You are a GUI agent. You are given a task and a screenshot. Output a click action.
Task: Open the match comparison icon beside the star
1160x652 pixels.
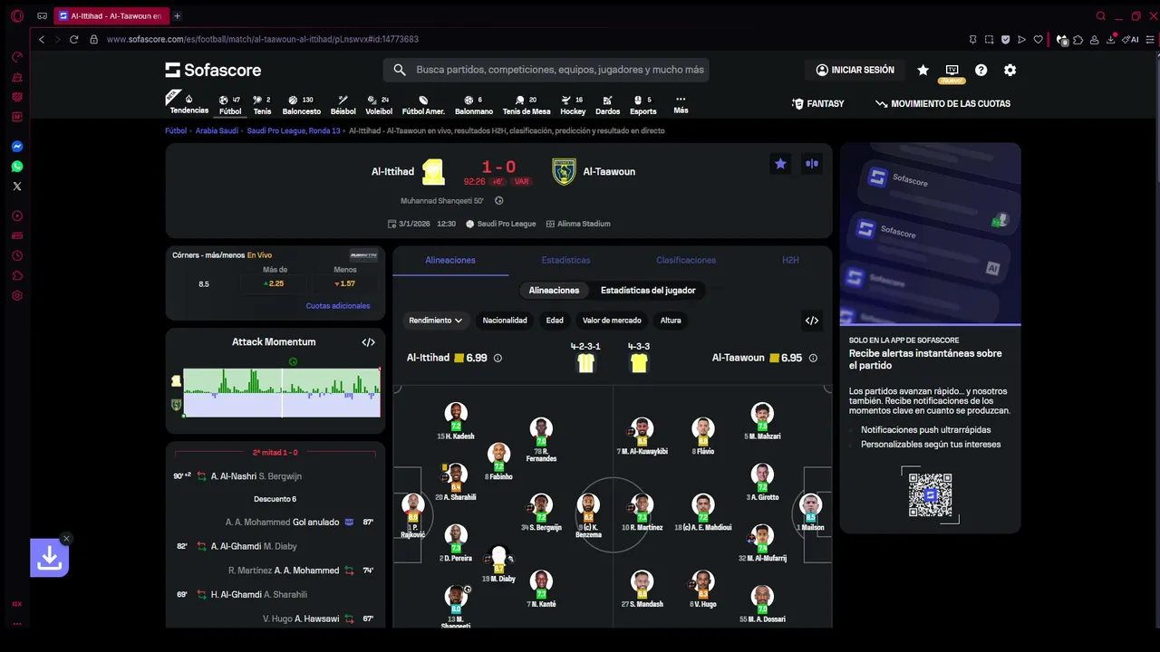click(x=811, y=164)
